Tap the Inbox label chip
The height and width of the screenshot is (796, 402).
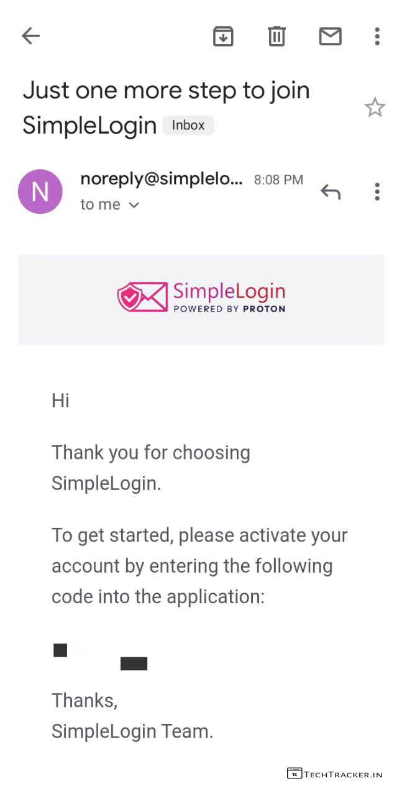tap(188, 126)
